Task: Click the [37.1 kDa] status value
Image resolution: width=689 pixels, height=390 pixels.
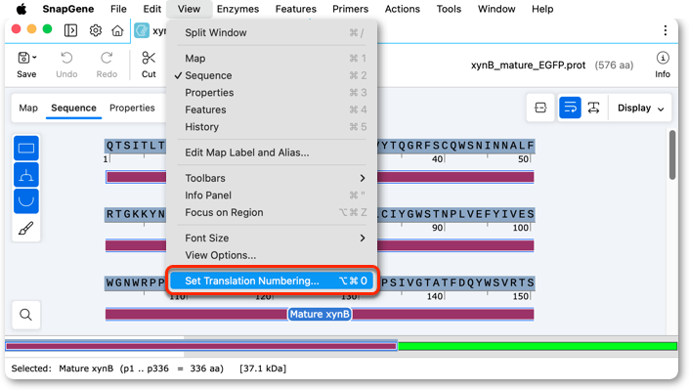Action: pos(263,368)
